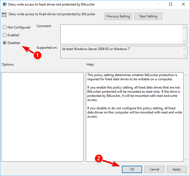Discard changes with the Cancel button

[154, 169]
